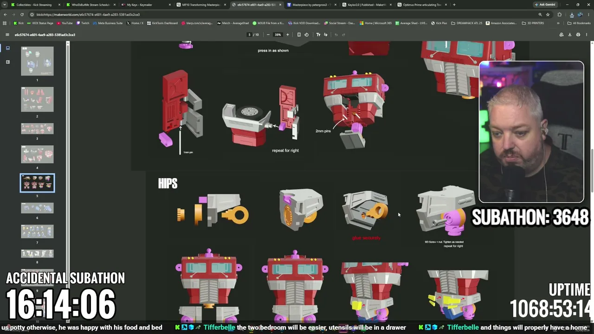Expand the tab search dropdown
This screenshot has width=594, height=334.
4,5
